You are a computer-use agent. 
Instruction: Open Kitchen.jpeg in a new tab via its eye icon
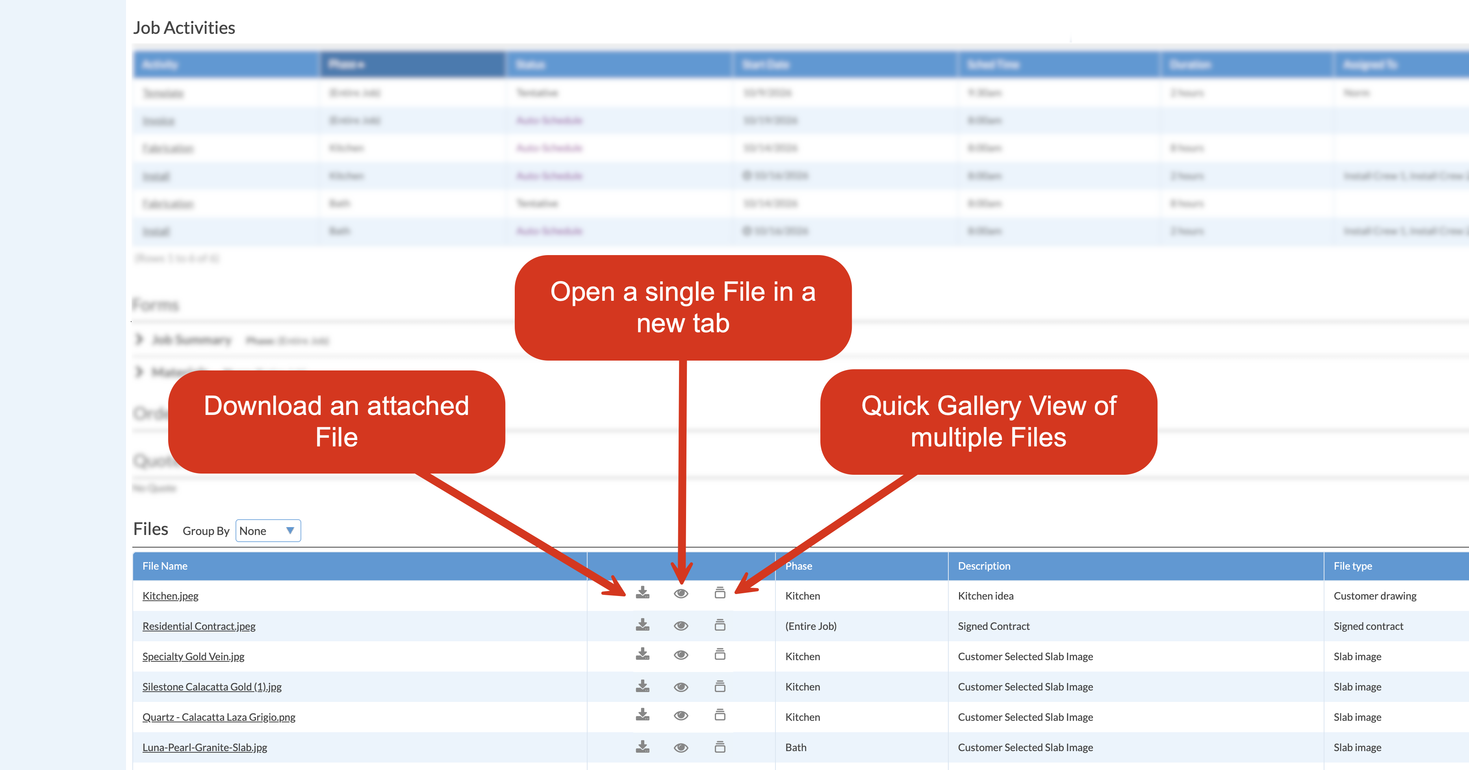click(681, 594)
